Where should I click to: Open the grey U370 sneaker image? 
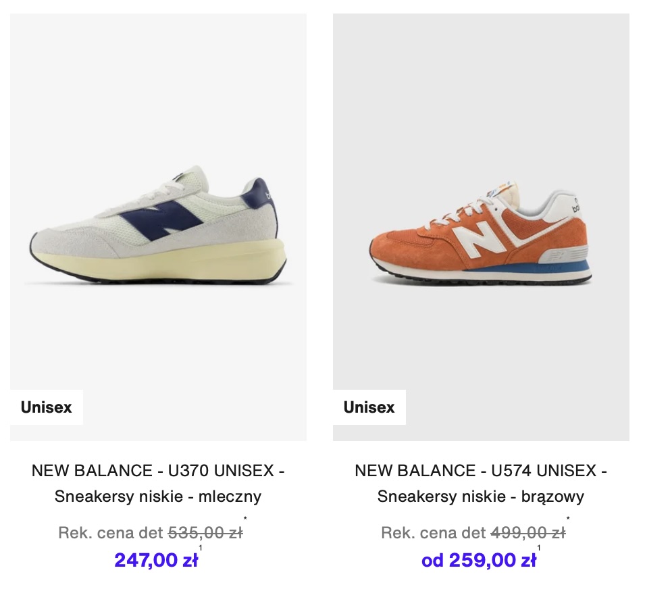[158, 227]
